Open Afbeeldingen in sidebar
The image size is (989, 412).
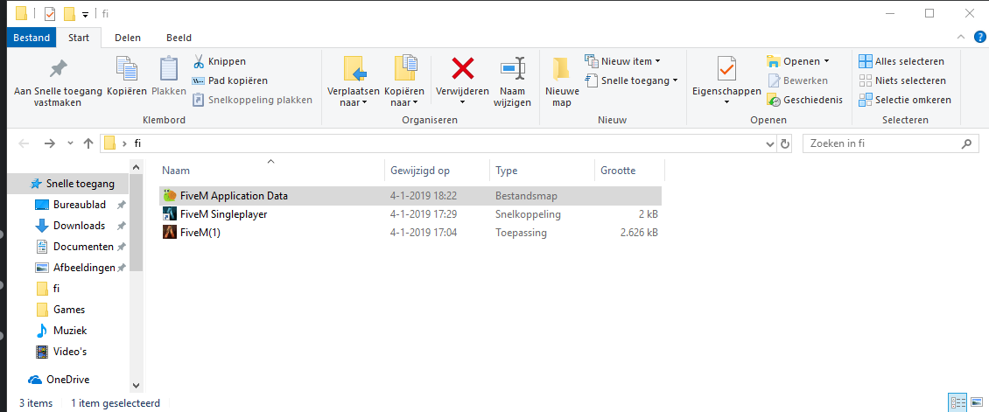pyautogui.click(x=74, y=267)
